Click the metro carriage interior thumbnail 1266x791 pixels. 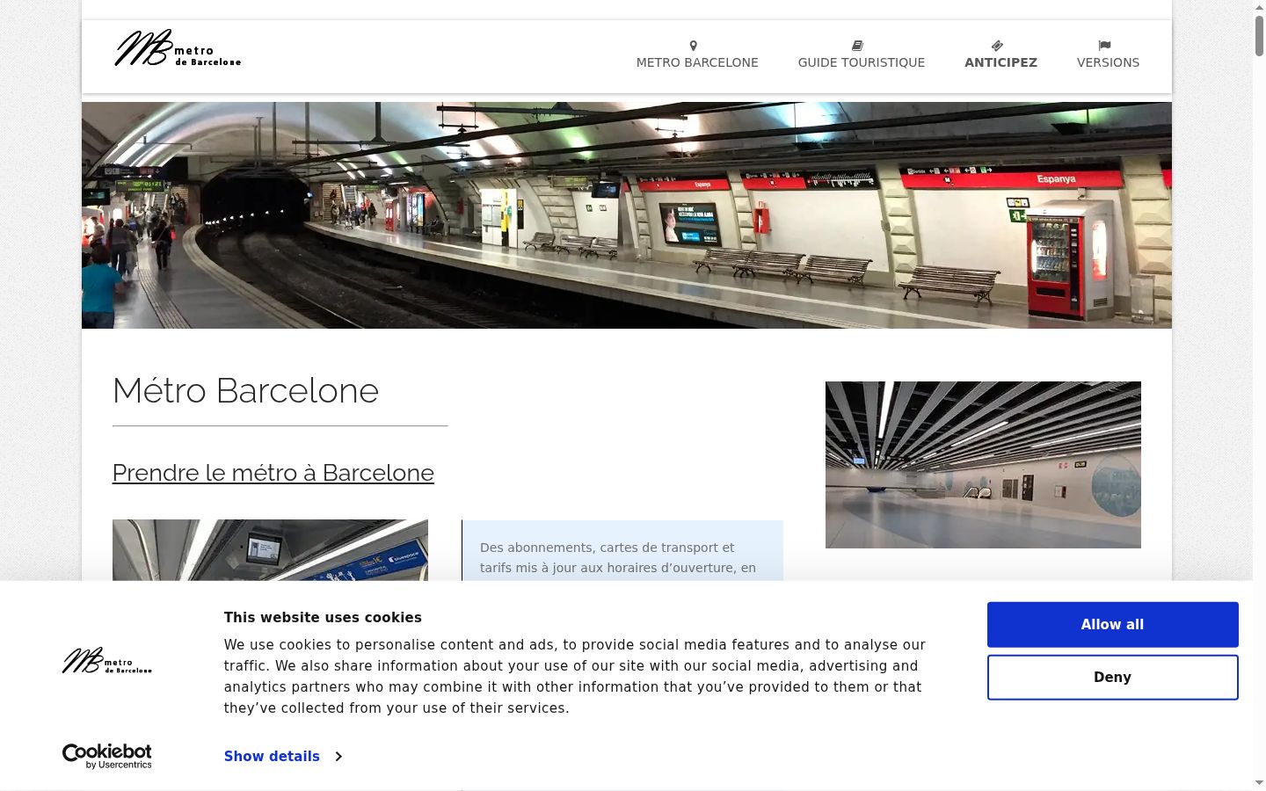click(270, 549)
